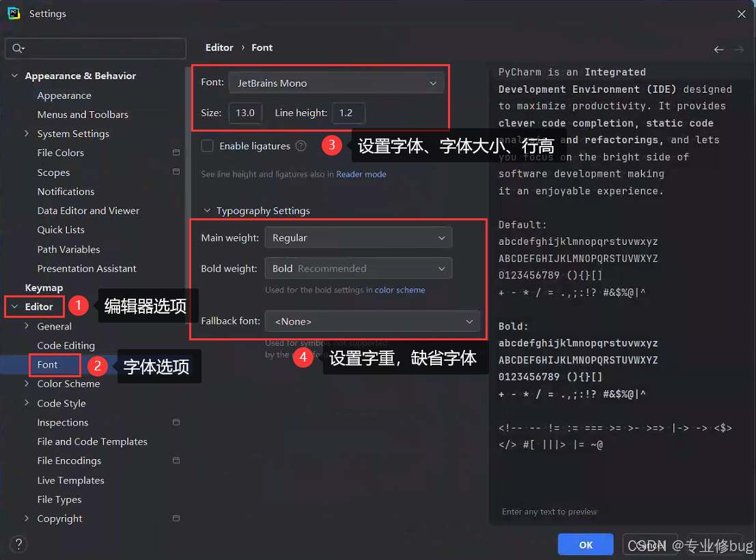The width and height of the screenshot is (756, 560).
Task: Click the forward navigation arrow
Action: (739, 50)
